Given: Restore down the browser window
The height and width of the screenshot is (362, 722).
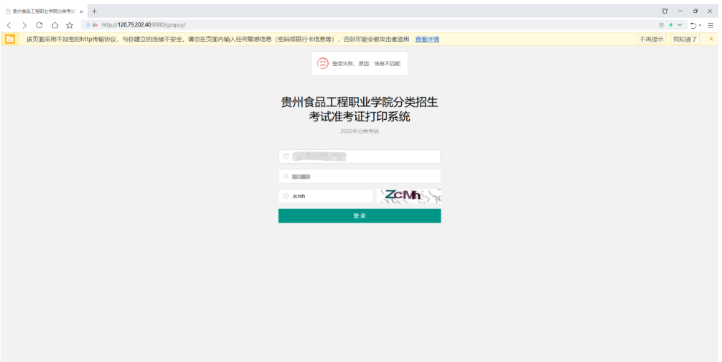Looking at the screenshot, I should [695, 11].
